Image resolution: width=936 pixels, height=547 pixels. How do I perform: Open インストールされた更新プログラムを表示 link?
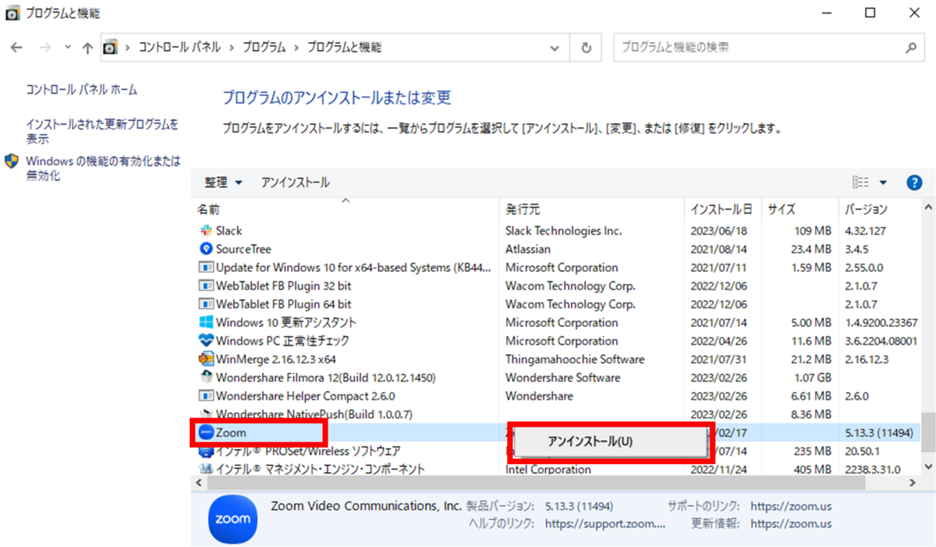(102, 131)
